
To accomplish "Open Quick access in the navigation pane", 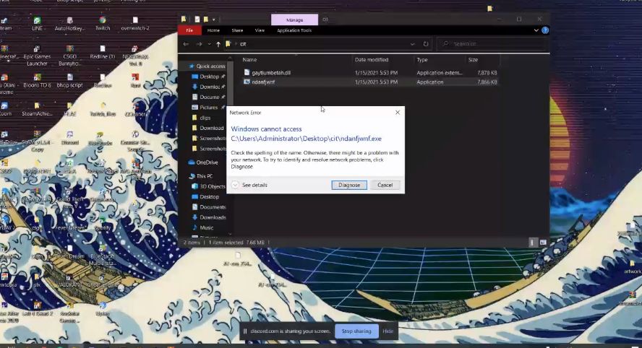I will coord(207,66).
